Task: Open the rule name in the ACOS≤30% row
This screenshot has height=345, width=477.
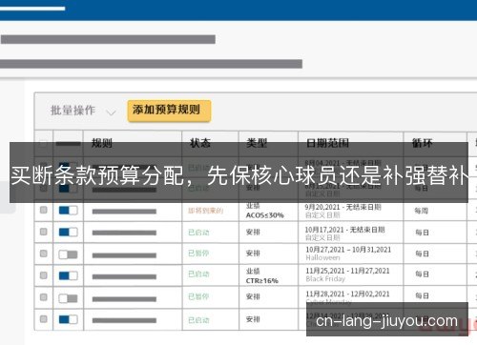Action: pyautogui.click(x=124, y=212)
